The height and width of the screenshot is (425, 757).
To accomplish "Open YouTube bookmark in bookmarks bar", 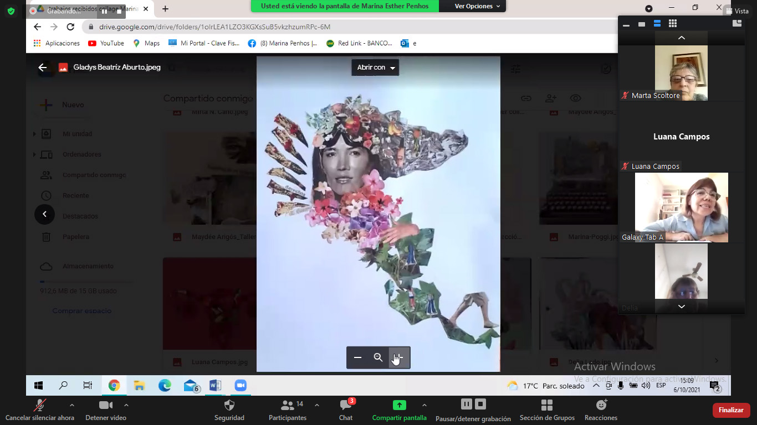I will 106,43.
